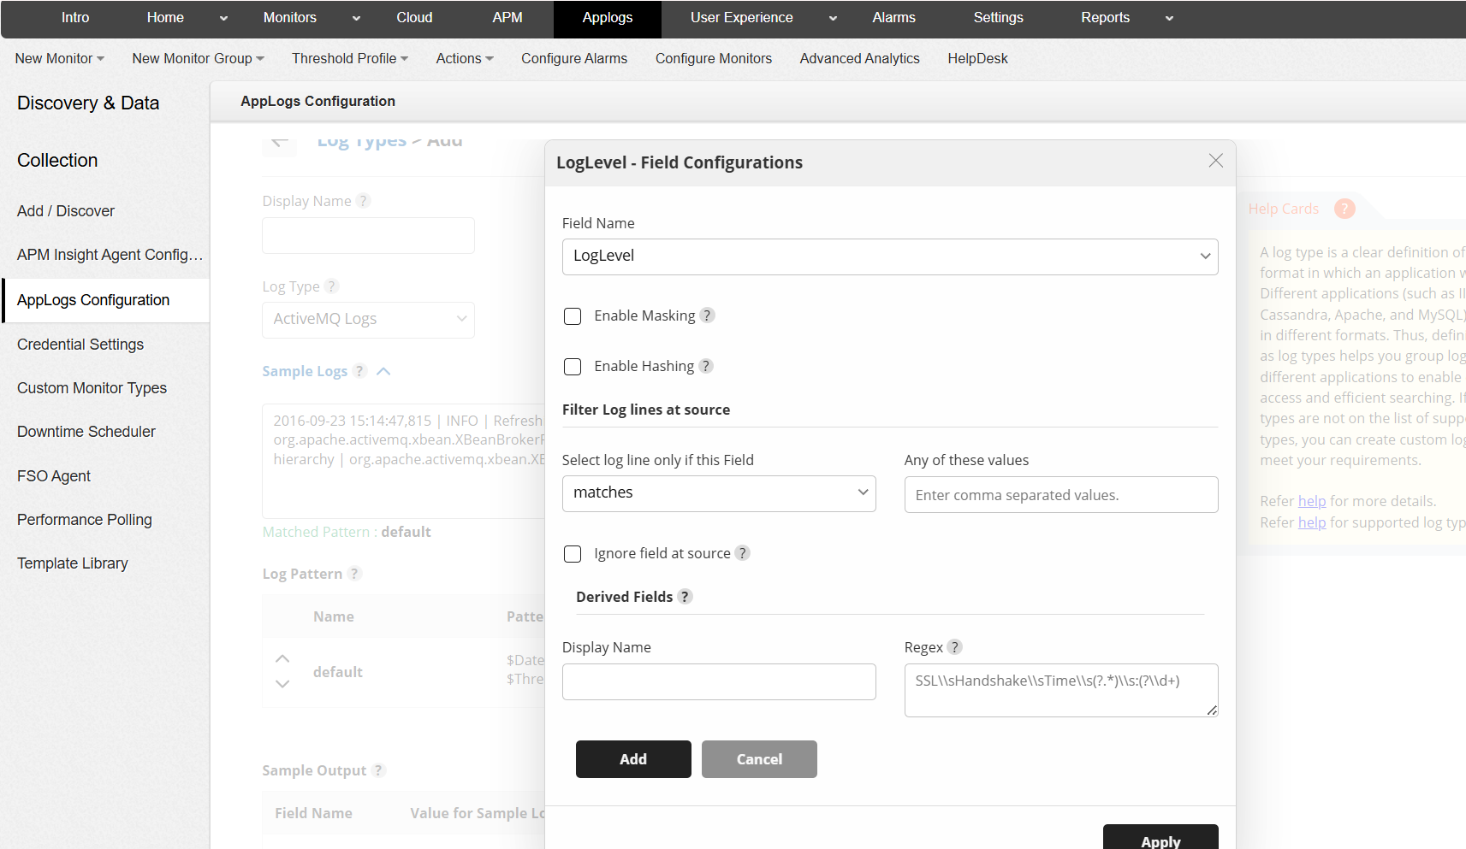Click the help icon beside Enable Masking
Screen dimensions: 1466x849
pyautogui.click(x=707, y=315)
